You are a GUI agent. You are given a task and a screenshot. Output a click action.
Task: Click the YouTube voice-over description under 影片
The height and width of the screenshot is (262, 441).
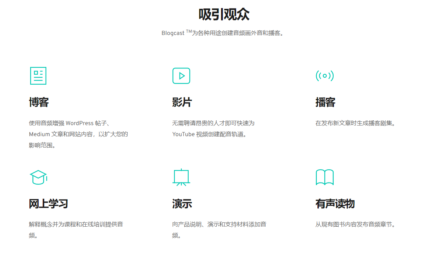click(x=213, y=128)
